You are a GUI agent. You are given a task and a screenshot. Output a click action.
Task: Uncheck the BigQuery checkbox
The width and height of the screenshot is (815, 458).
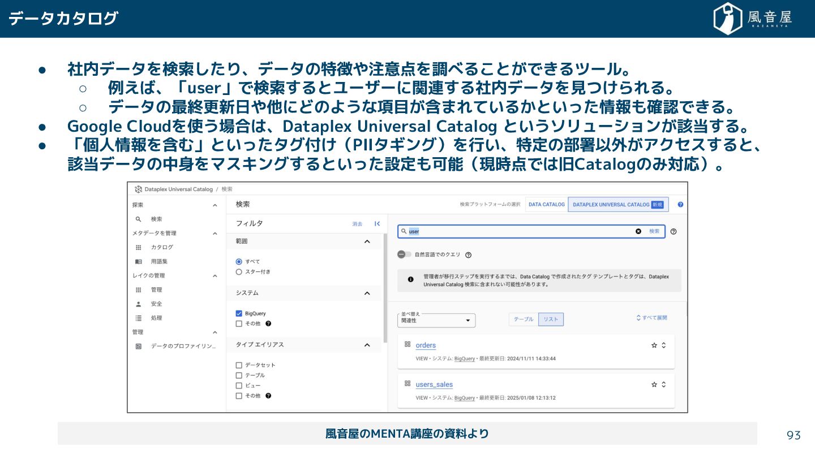(239, 313)
